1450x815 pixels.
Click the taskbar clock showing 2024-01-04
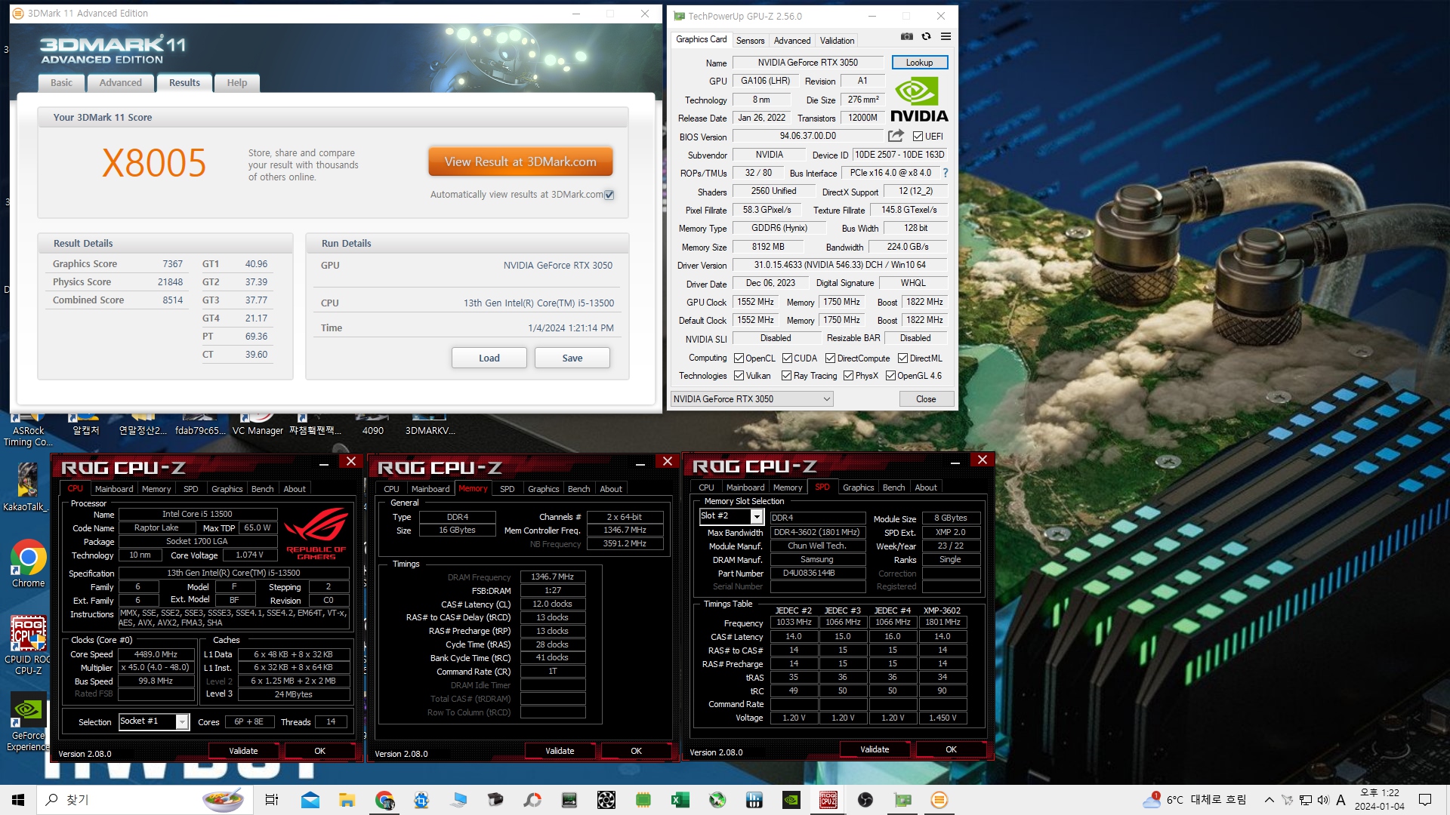(x=1379, y=800)
